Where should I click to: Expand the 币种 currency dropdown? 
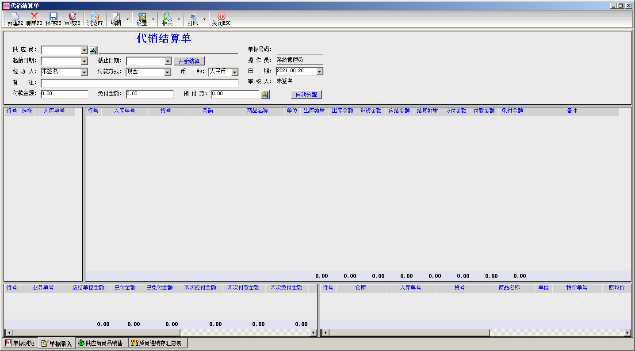(234, 72)
